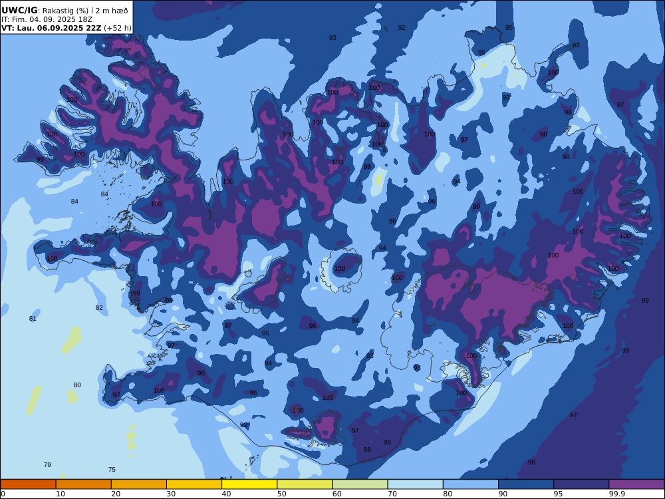The width and height of the screenshot is (665, 499).
Task: Click the 'VT: Lau. 06.09.2025 22Z' line
Action: point(51,28)
